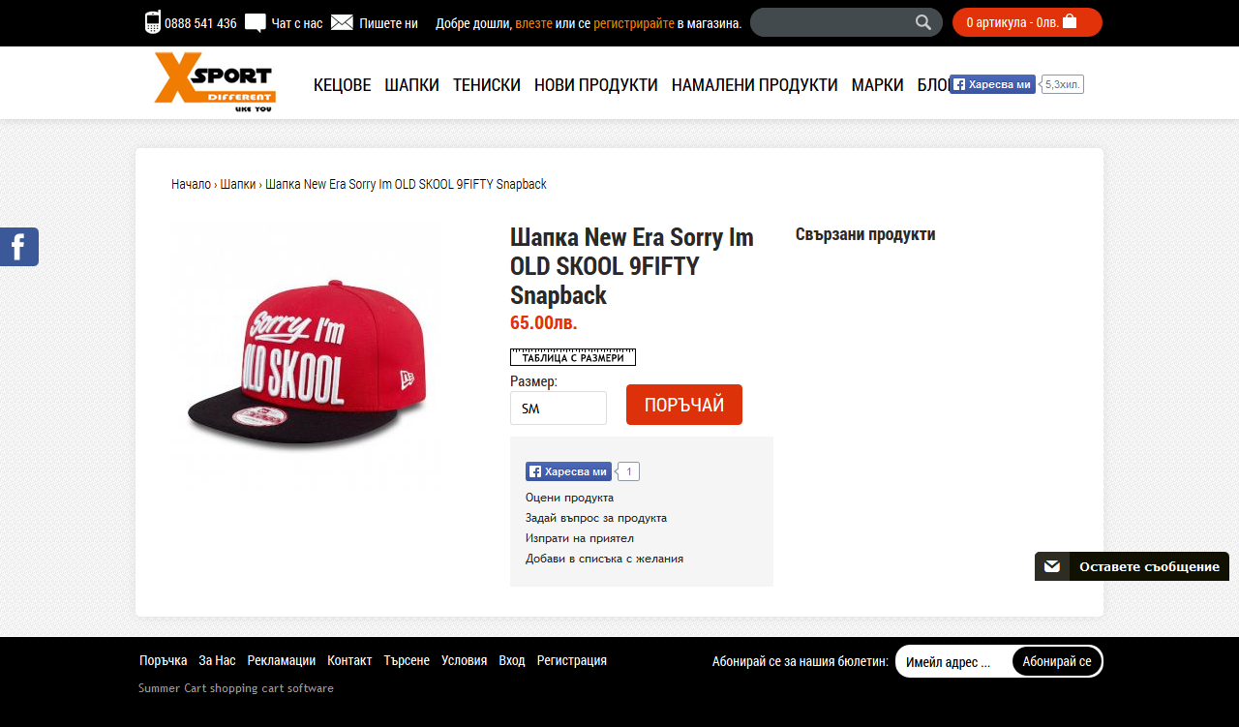The height and width of the screenshot is (727, 1239).
Task: Open chat via the speech bubble icon
Action: pos(256,23)
